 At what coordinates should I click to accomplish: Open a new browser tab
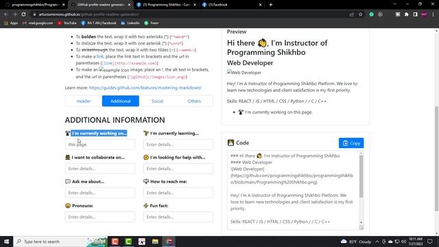(x=270, y=5)
